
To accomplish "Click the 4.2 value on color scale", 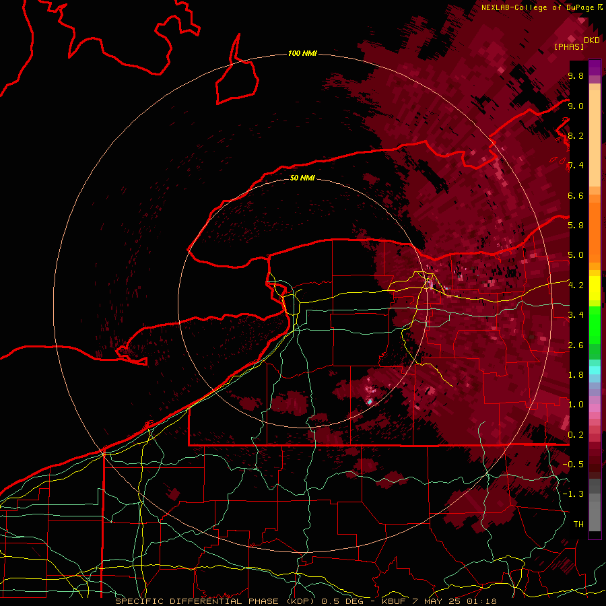I will 576,285.
